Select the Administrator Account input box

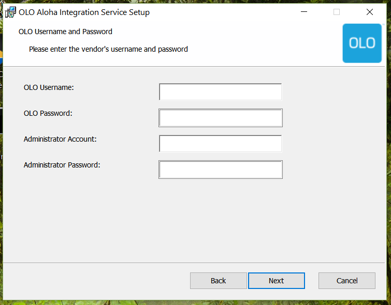(220, 144)
